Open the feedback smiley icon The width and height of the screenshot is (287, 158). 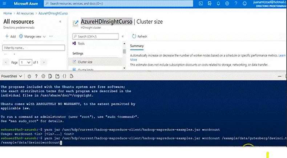tap(244, 4)
